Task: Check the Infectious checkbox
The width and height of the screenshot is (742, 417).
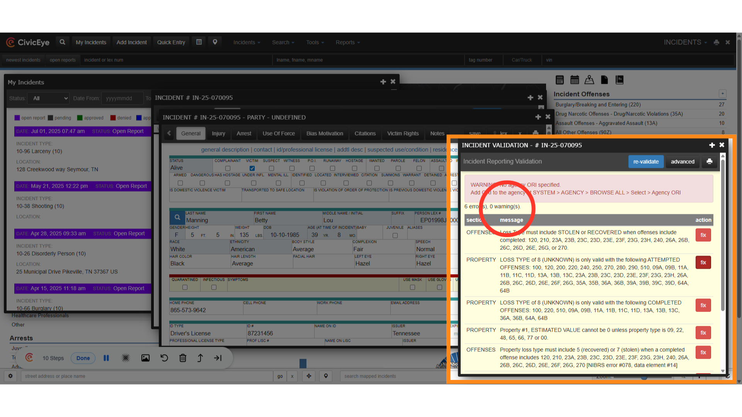Action: (214, 287)
